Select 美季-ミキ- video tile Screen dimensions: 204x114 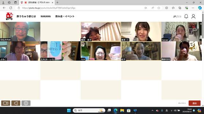click(x=141, y=32)
